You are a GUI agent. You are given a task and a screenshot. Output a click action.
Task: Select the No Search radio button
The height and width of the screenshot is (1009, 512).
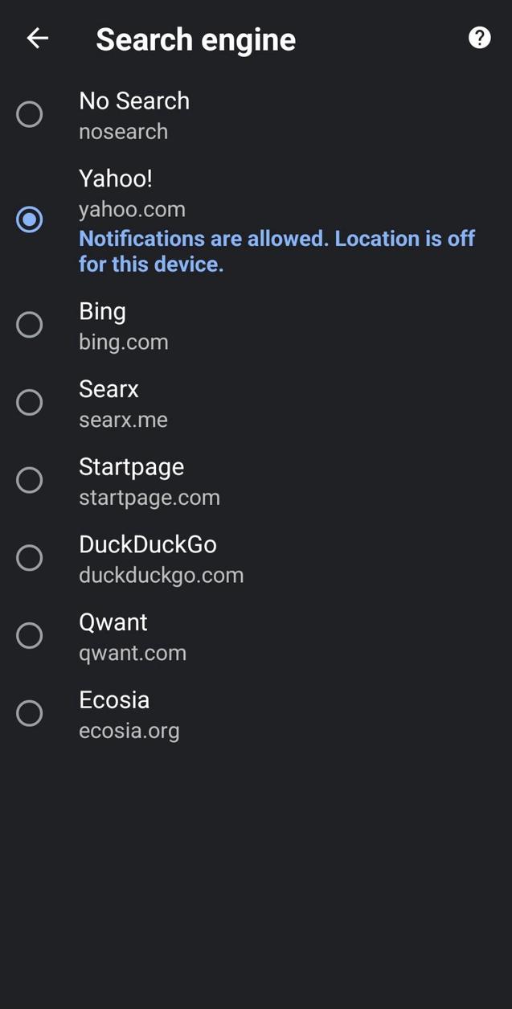pos(29,114)
